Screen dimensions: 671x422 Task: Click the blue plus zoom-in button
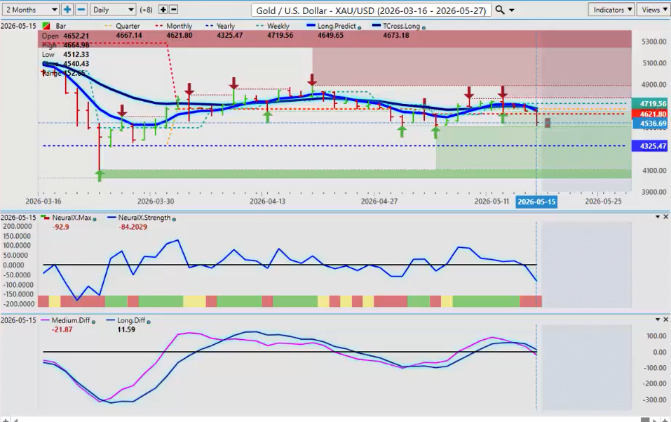click(67, 9)
